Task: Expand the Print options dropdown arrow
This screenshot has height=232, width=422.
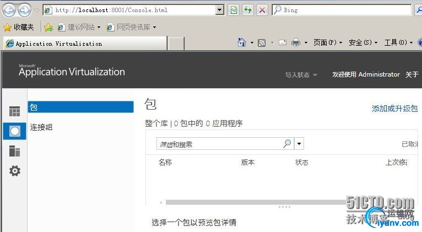Action: point(306,42)
